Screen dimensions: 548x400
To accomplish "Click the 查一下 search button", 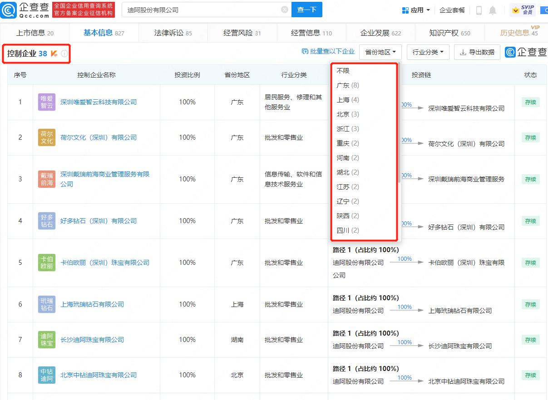I will (307, 10).
